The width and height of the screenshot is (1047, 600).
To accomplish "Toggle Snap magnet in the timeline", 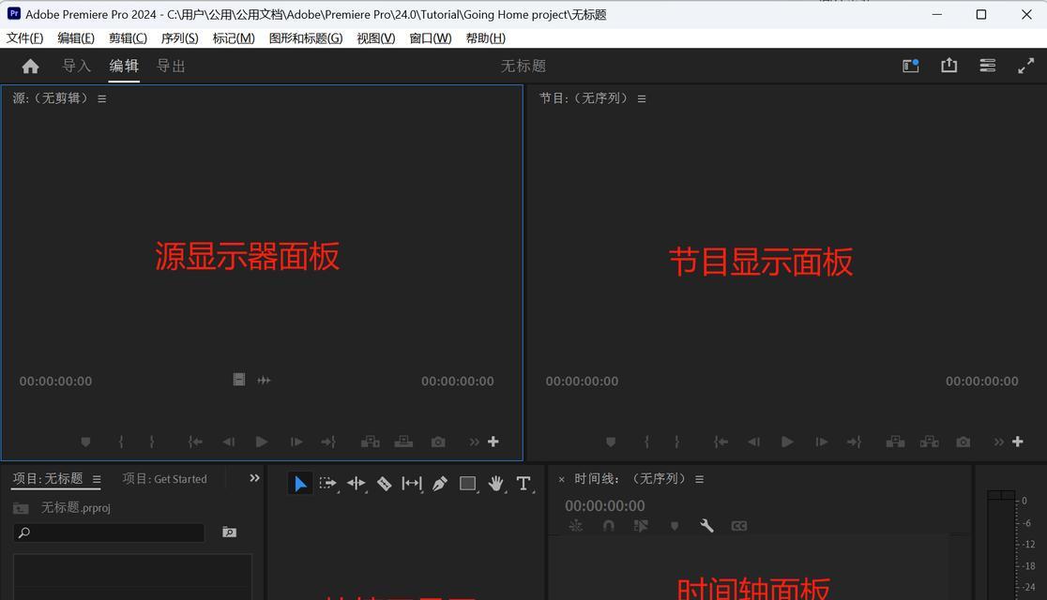I will 608,526.
